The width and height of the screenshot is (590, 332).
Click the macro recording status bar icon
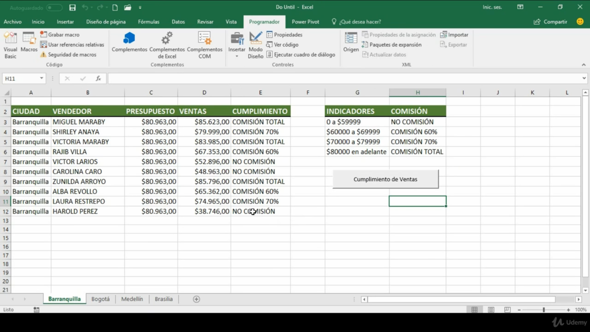point(36,310)
